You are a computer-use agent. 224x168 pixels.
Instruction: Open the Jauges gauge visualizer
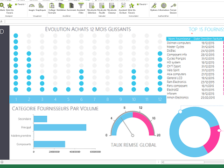[32, 7]
